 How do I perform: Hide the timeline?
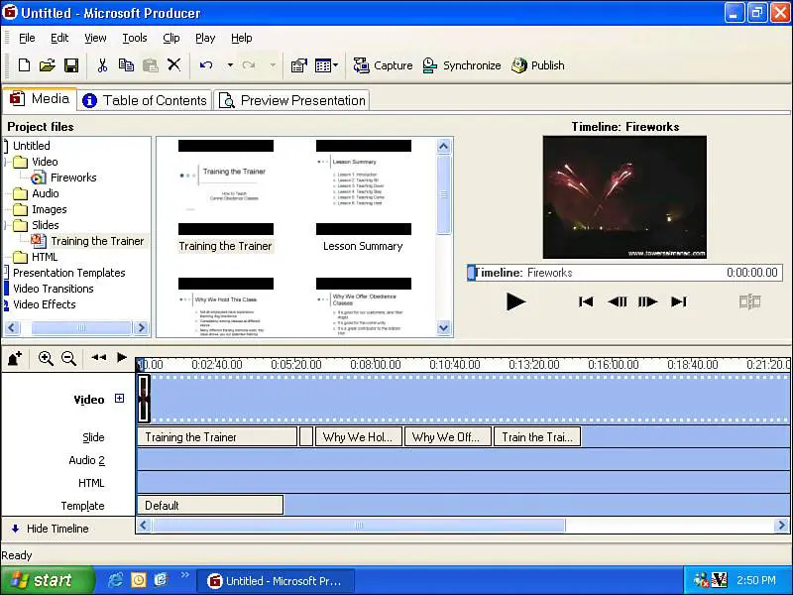[50, 529]
